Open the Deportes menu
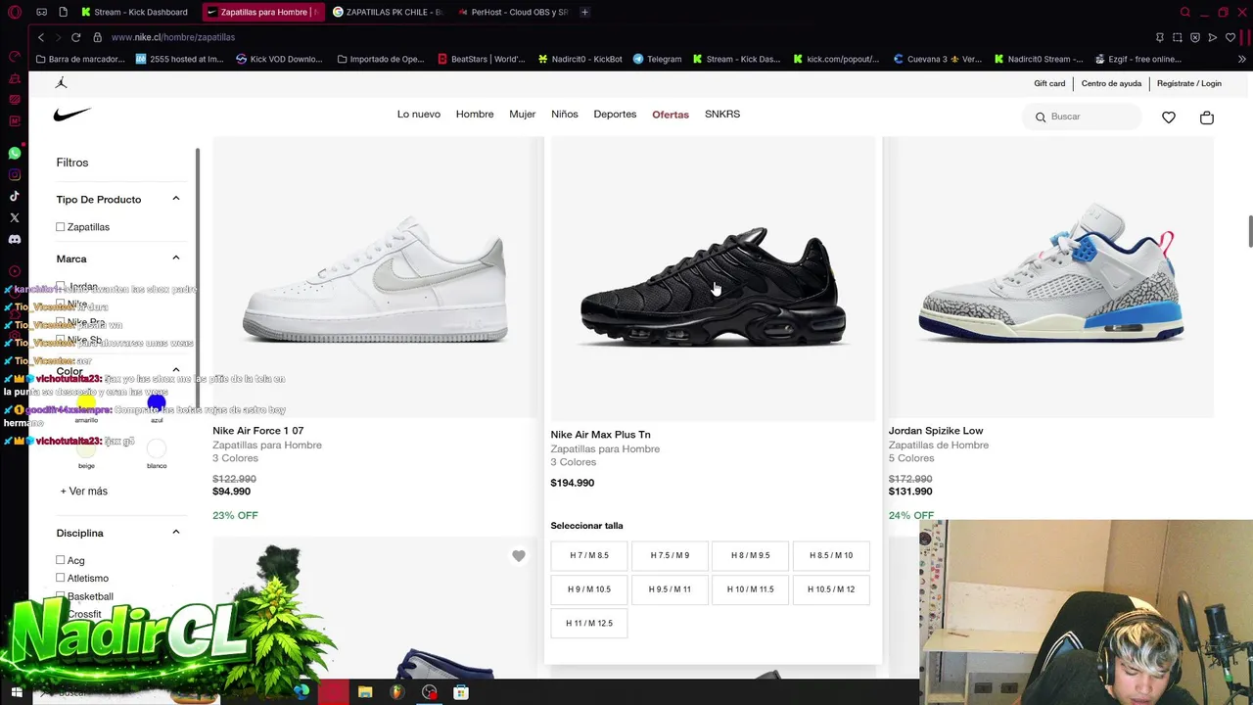Screen dimensions: 1253x705 pyautogui.click(x=615, y=115)
